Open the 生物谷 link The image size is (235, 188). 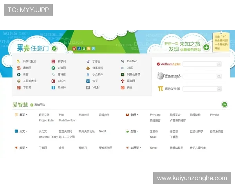pyautogui.click(x=154, y=131)
